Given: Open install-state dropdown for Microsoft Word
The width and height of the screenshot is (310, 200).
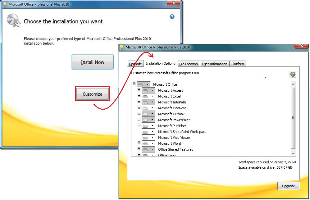Looking at the screenshot, I should point(148,143).
